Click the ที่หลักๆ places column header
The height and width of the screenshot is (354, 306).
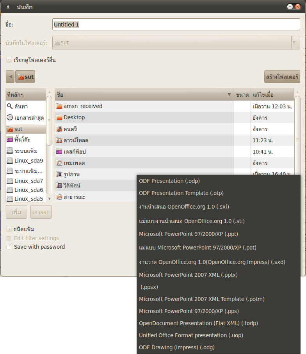pyautogui.click(x=26, y=95)
